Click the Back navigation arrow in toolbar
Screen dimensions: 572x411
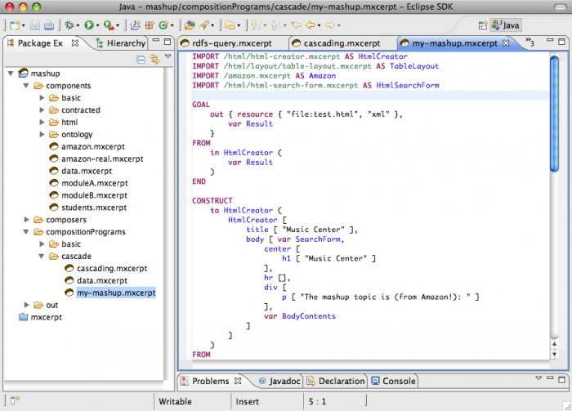click(311, 26)
